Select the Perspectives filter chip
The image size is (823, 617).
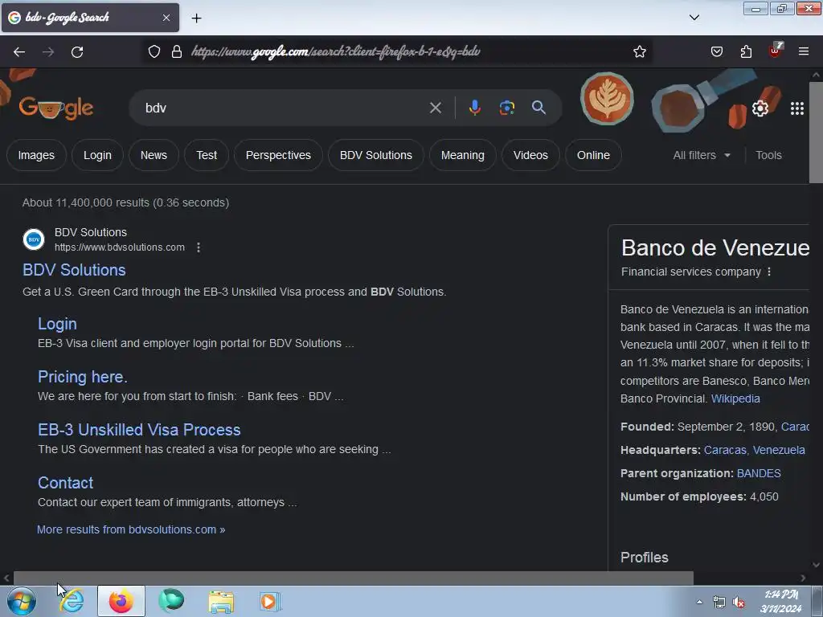coord(278,155)
